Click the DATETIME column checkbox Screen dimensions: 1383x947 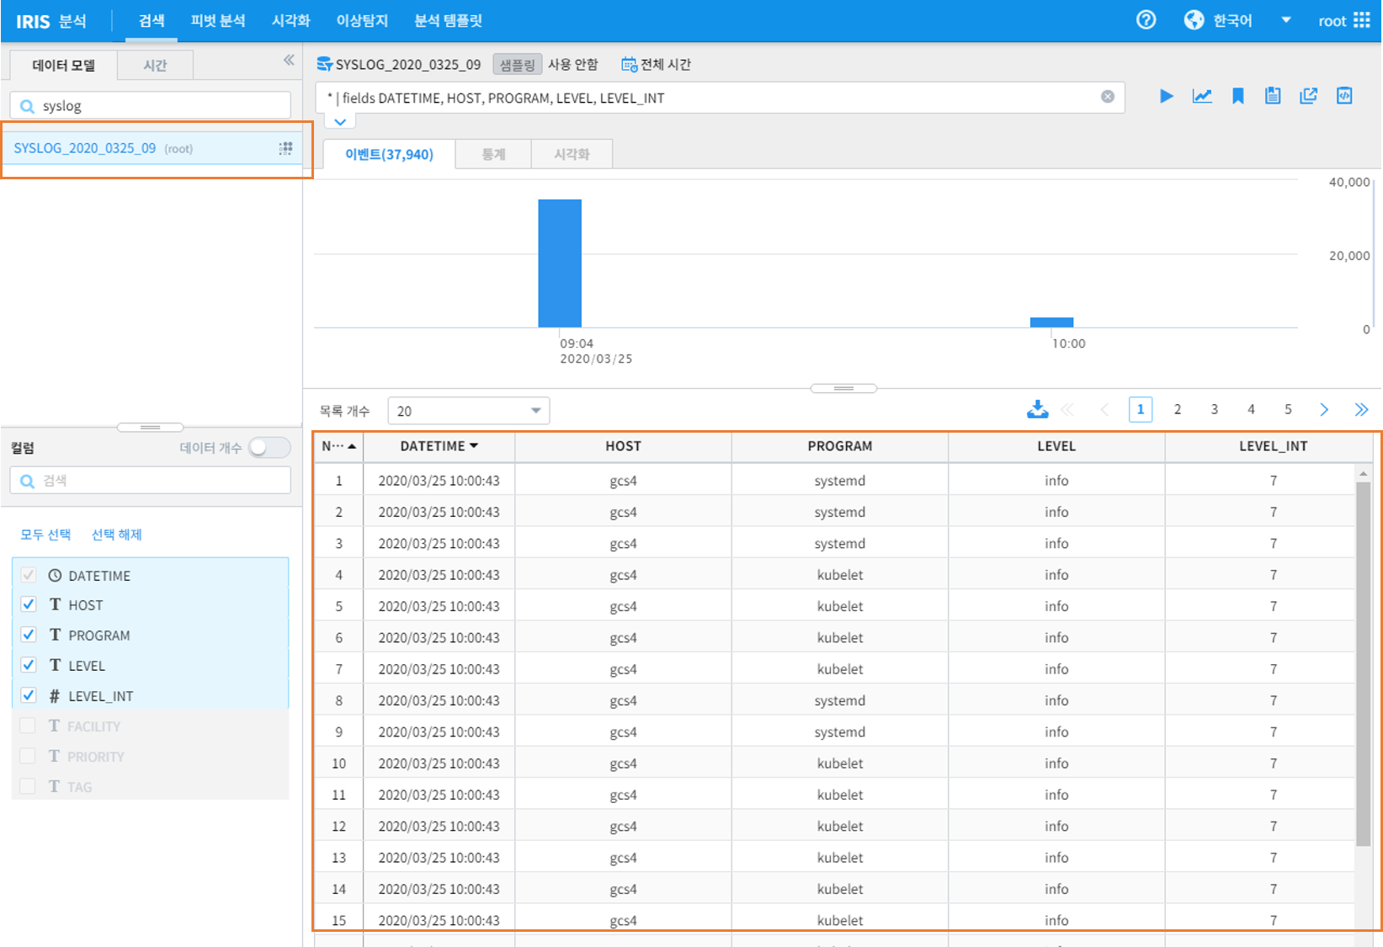coord(29,575)
